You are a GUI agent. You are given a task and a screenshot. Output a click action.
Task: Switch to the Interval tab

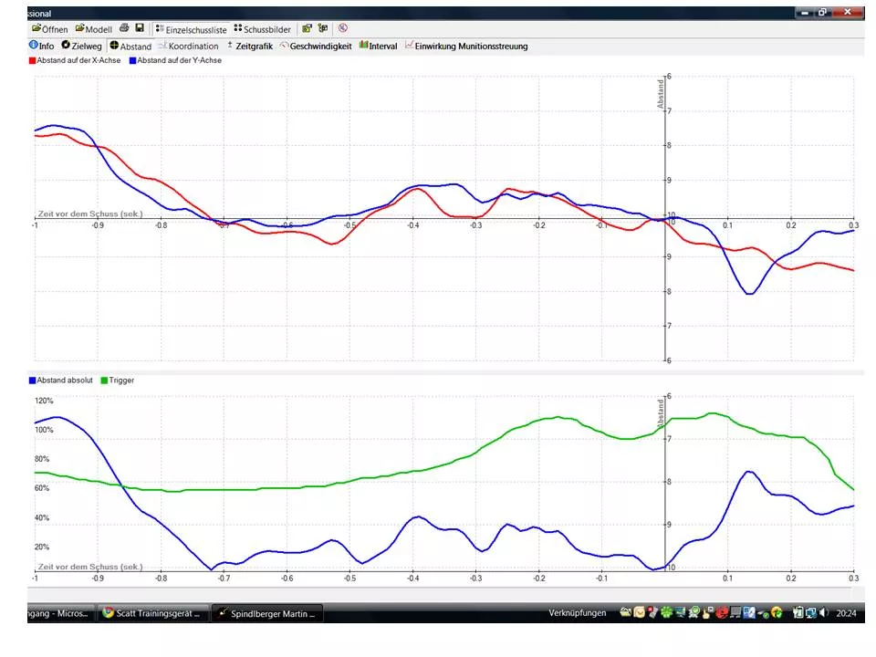(378, 46)
